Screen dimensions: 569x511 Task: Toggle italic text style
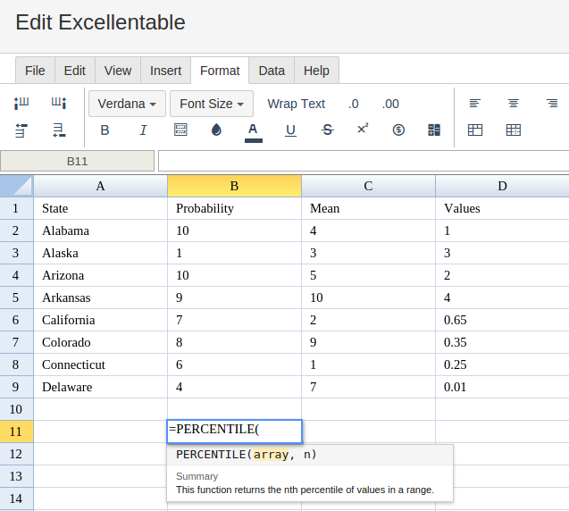pos(143,130)
